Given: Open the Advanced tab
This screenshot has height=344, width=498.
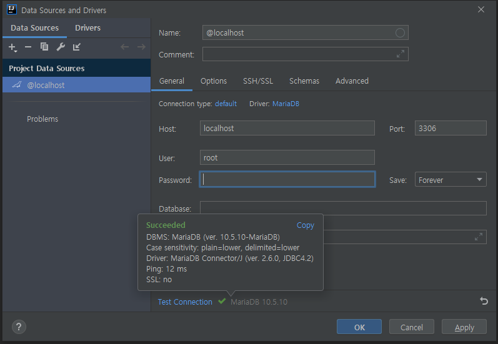Looking at the screenshot, I should (x=352, y=81).
